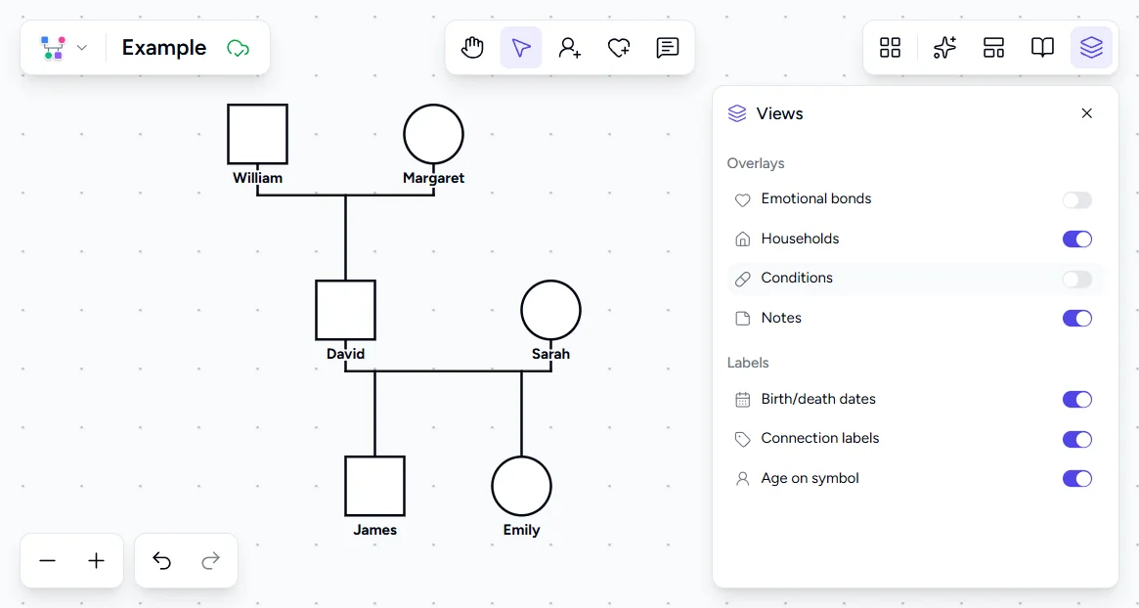Enable the Emotional bonds overlay toggle
This screenshot has width=1139, height=608.
coord(1076,199)
